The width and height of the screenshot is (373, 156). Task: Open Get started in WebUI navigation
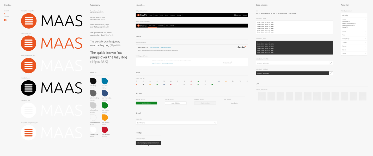[161, 25]
